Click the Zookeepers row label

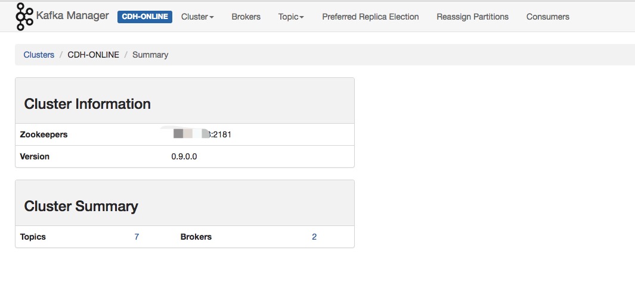[44, 134]
